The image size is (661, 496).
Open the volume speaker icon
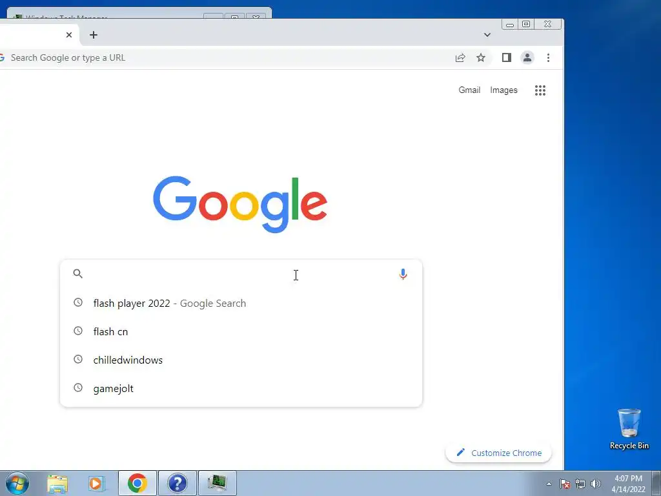[595, 484]
